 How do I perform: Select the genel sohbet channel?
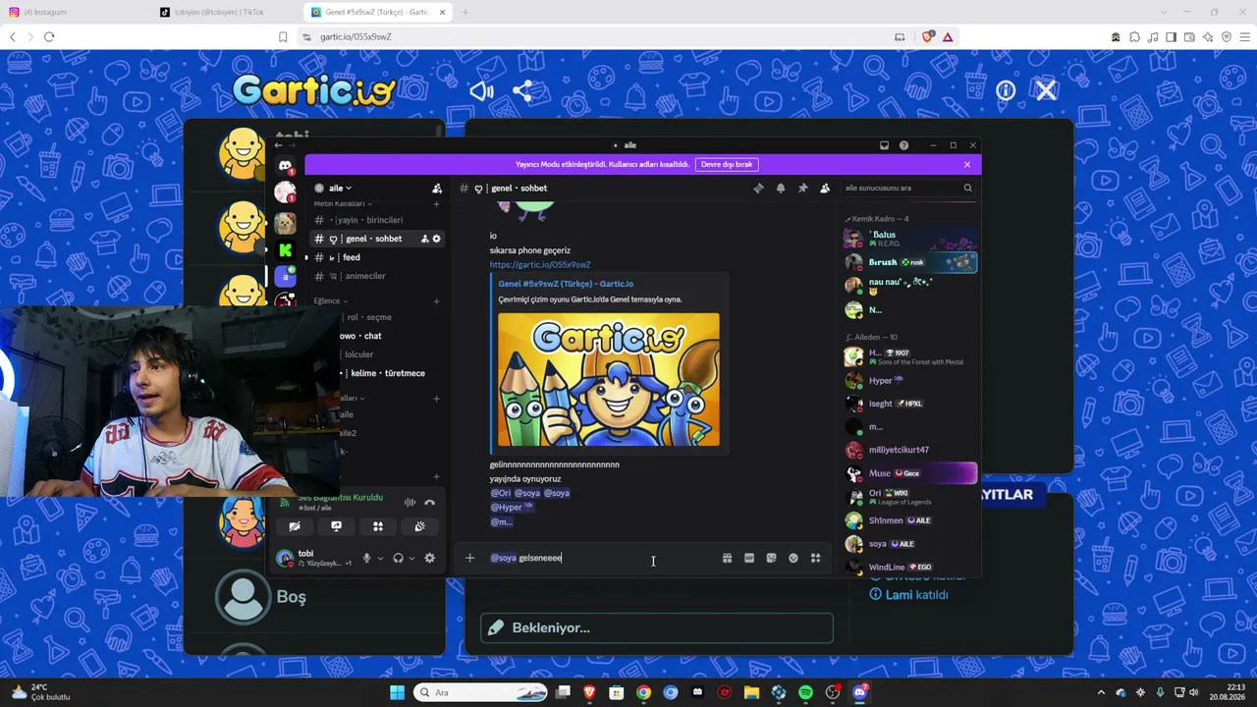pos(377,239)
